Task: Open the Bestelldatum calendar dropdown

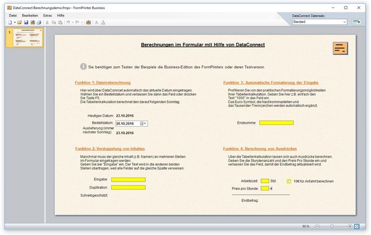Action: tap(143, 124)
